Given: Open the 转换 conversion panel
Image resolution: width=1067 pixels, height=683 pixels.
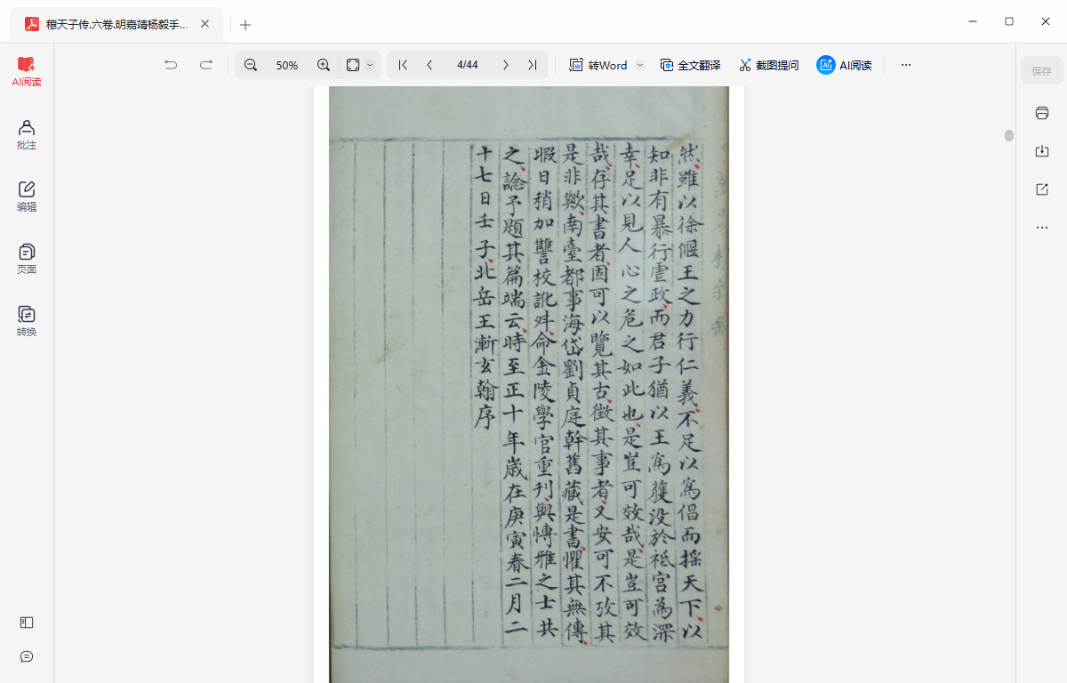Looking at the screenshot, I should (x=27, y=321).
